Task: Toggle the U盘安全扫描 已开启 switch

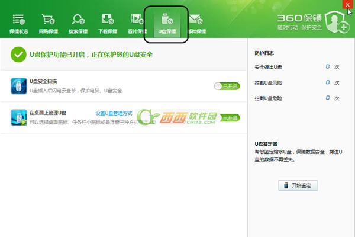Action: tap(227, 87)
